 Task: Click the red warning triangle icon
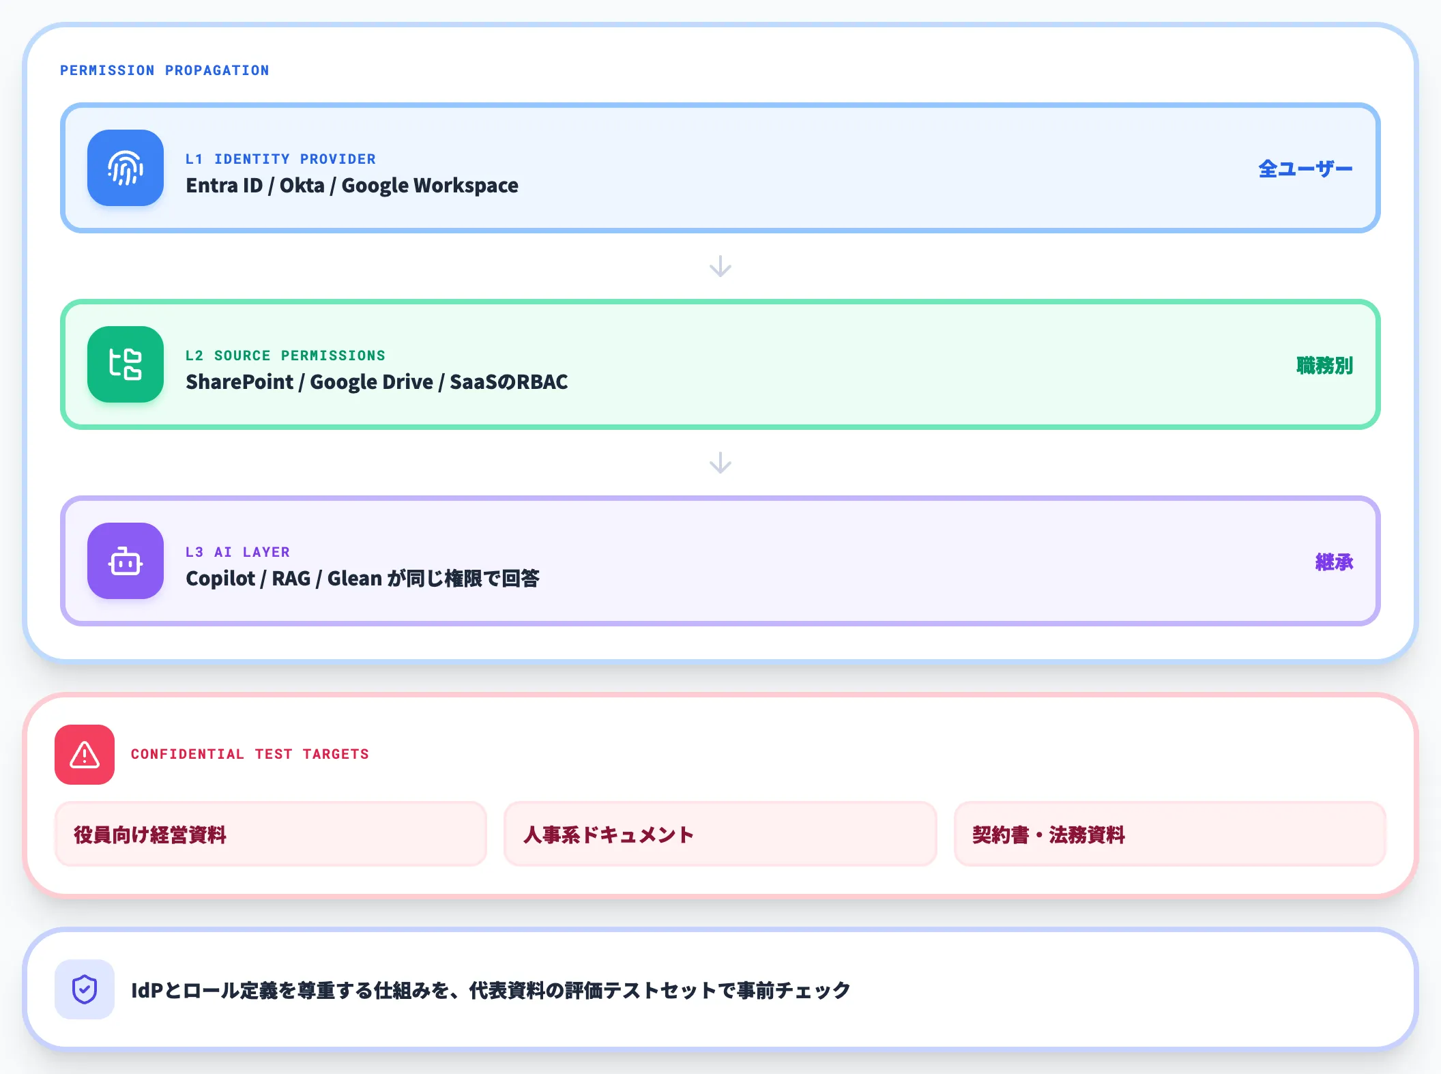85,755
